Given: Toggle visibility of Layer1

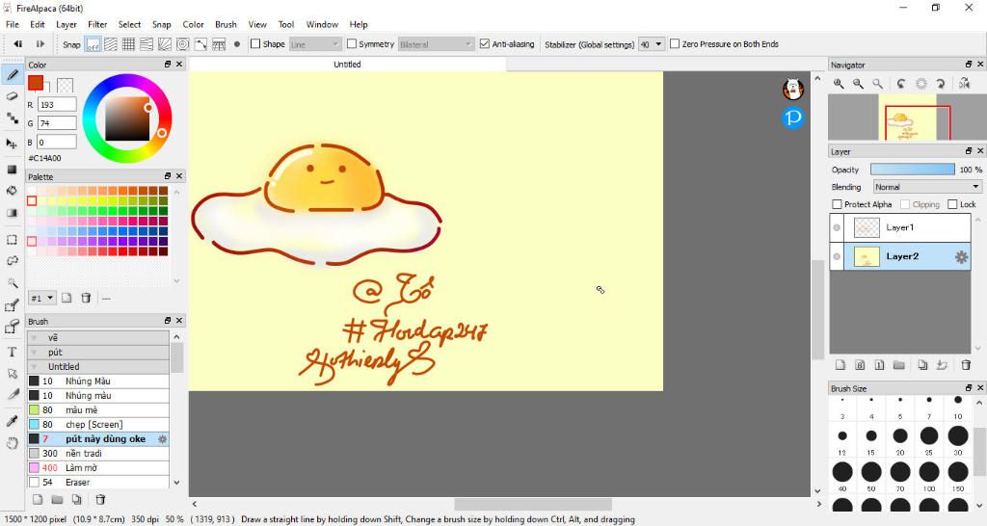Looking at the screenshot, I should pyautogui.click(x=837, y=227).
